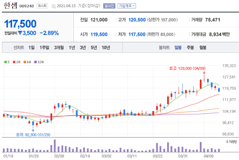Click the 최고 129,000 (04/09) label
The image size is (239, 160).
click(x=187, y=68)
